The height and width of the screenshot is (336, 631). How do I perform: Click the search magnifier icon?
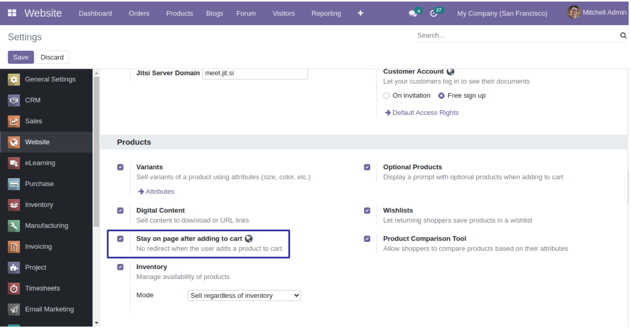[x=624, y=36]
